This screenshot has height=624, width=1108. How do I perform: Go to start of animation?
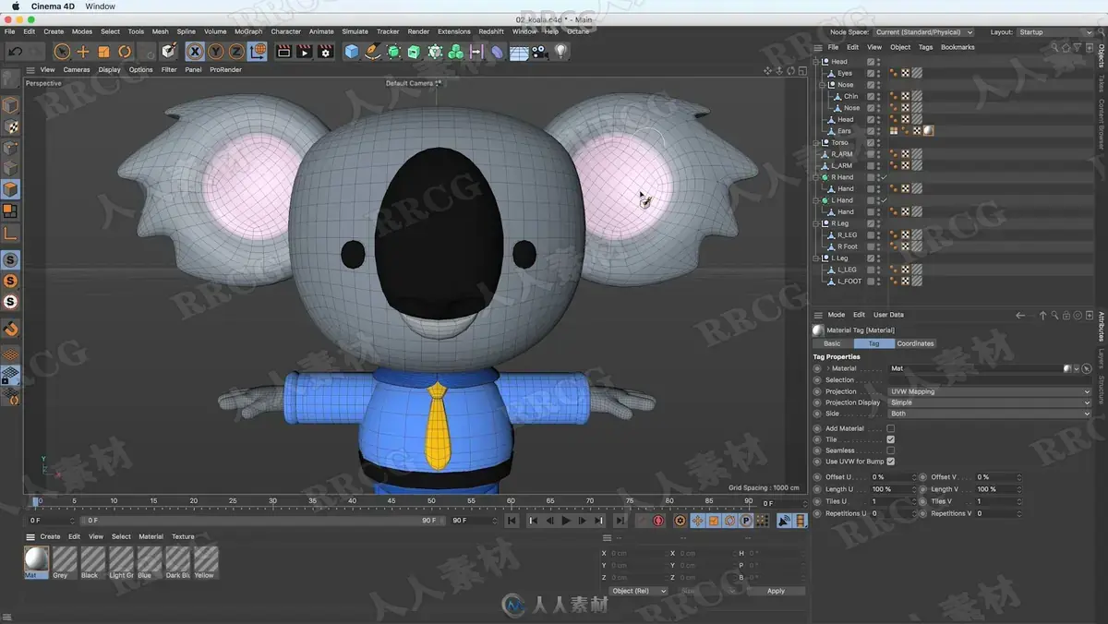tap(512, 521)
